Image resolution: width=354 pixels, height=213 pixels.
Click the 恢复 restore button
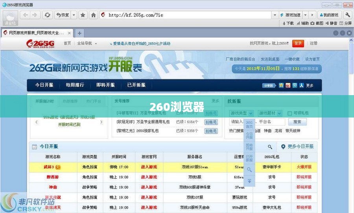[x=63, y=15]
